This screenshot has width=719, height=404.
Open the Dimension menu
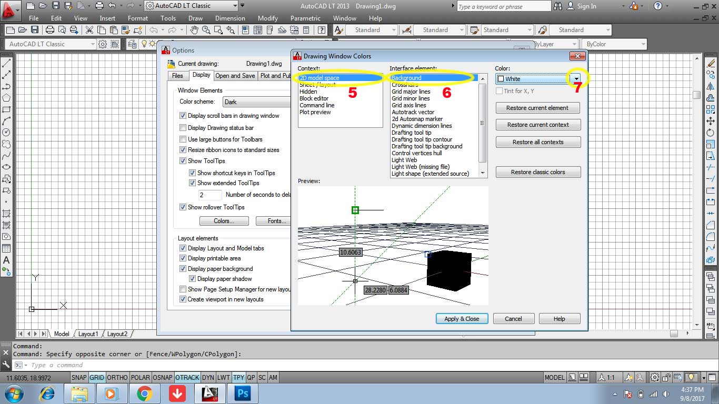point(230,18)
